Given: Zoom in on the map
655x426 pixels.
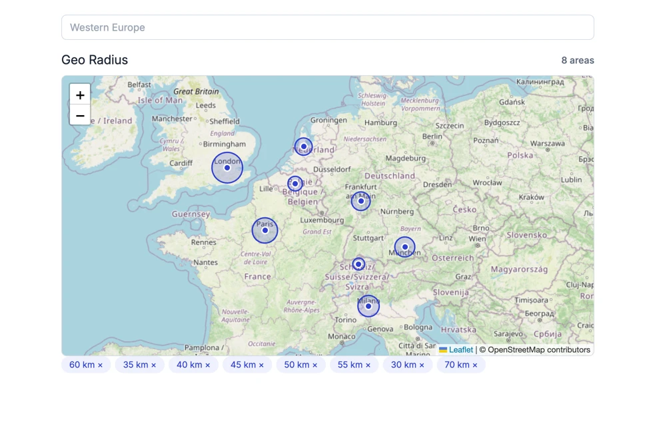Looking at the screenshot, I should (80, 95).
